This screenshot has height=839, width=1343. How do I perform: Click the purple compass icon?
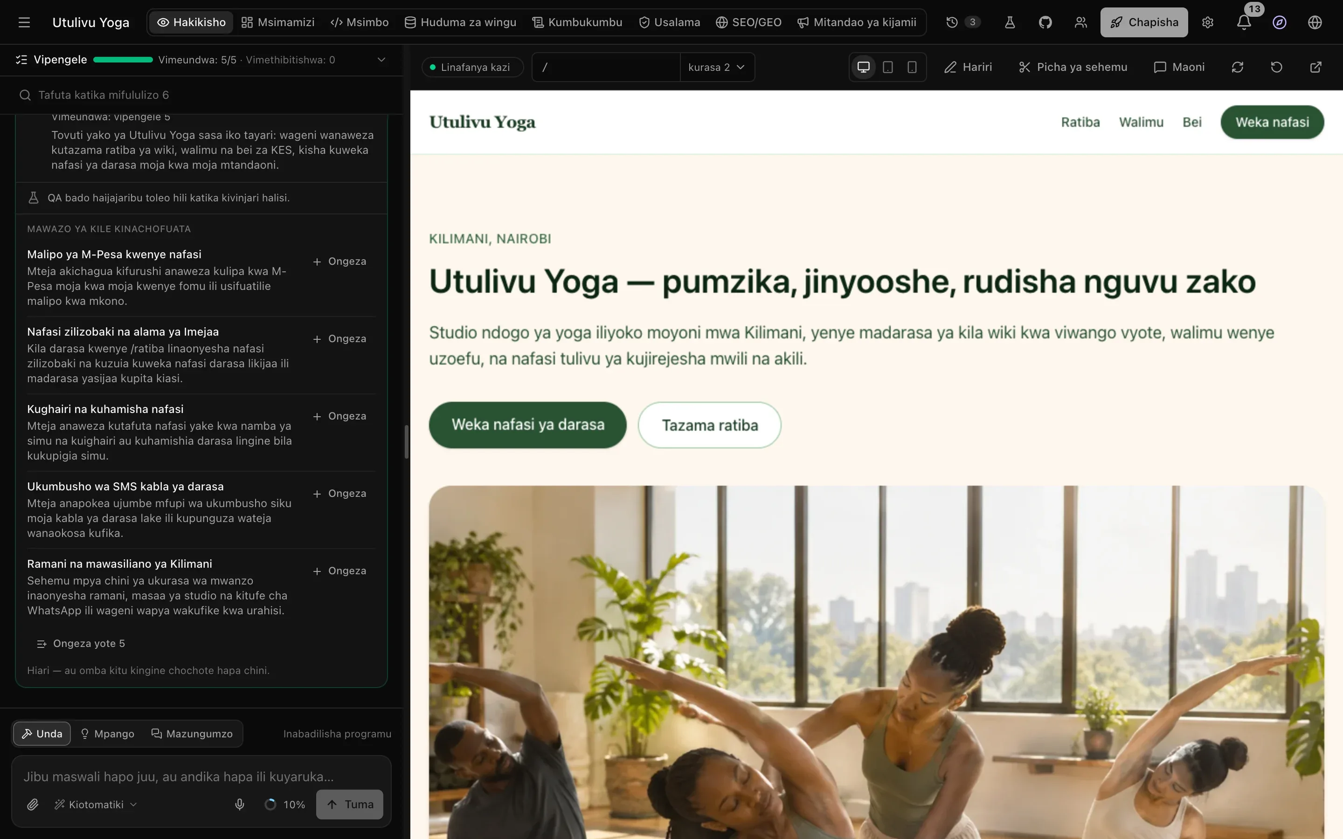[1279, 22]
